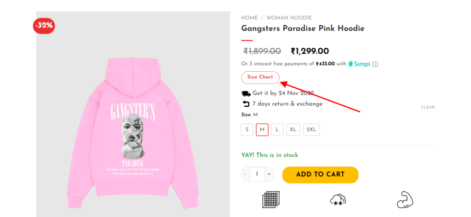Click the fabric grid feature icon

[270, 200]
